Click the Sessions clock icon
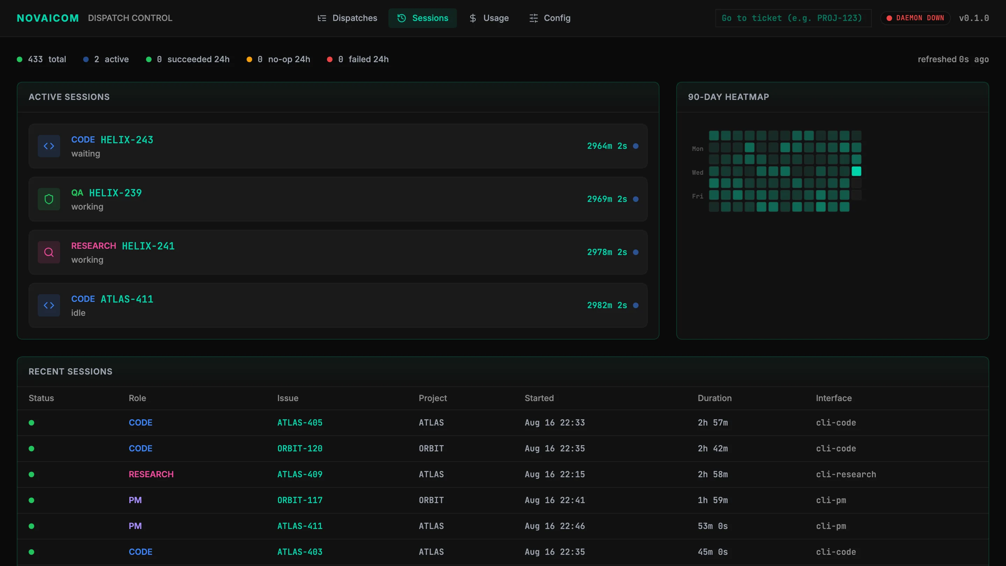Image resolution: width=1006 pixels, height=566 pixels. pyautogui.click(x=401, y=18)
